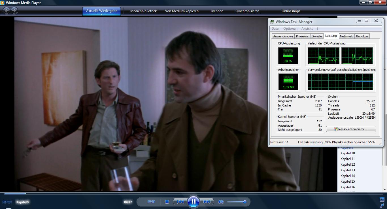This screenshot has width=387, height=209.
Task: Click the Kapitel 9 now-playing label
Action: click(x=23, y=202)
